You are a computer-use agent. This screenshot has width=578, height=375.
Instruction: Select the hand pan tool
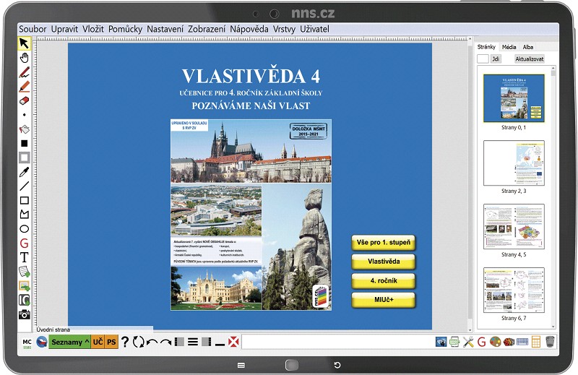coord(25,58)
